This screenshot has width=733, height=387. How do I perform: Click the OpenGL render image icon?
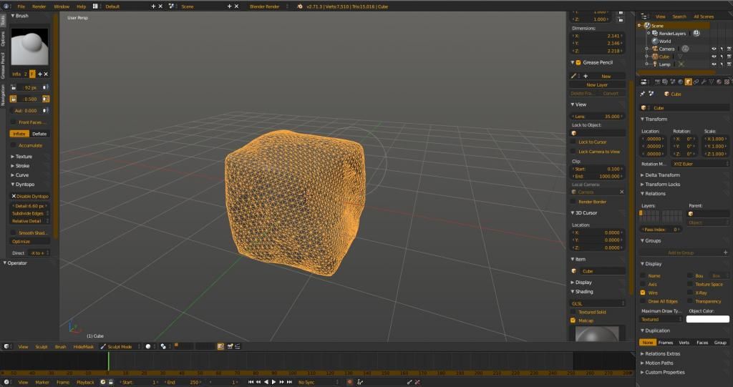230,346
